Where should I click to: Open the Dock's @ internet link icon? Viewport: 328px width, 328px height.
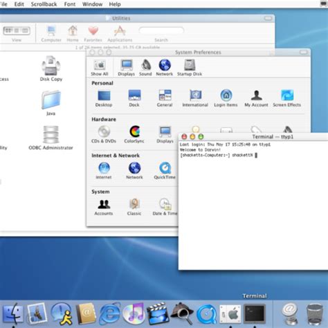click(290, 314)
